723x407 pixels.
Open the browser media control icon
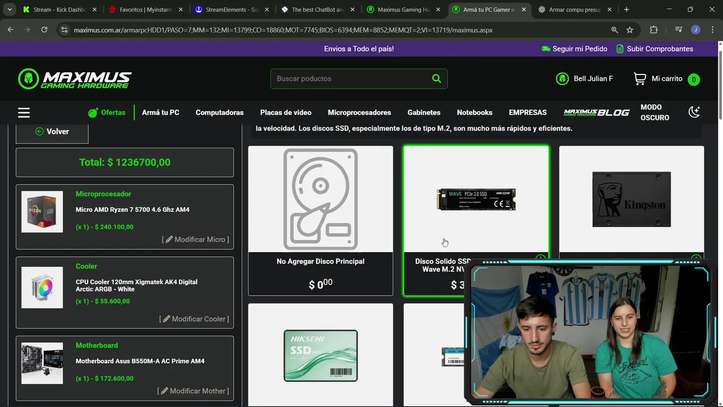coord(679,30)
